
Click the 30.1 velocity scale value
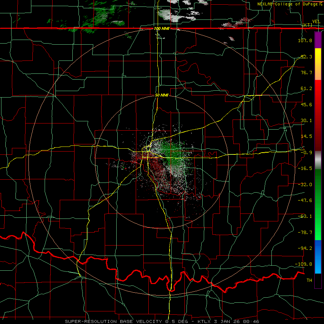306,120
